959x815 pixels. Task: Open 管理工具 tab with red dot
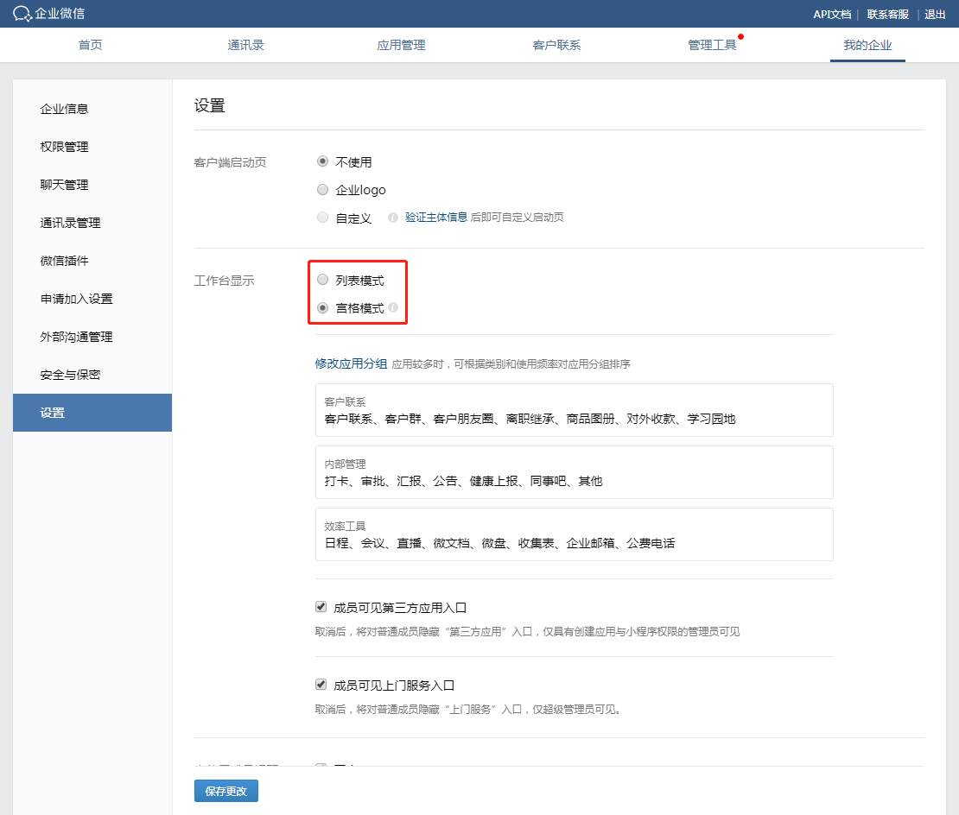712,45
